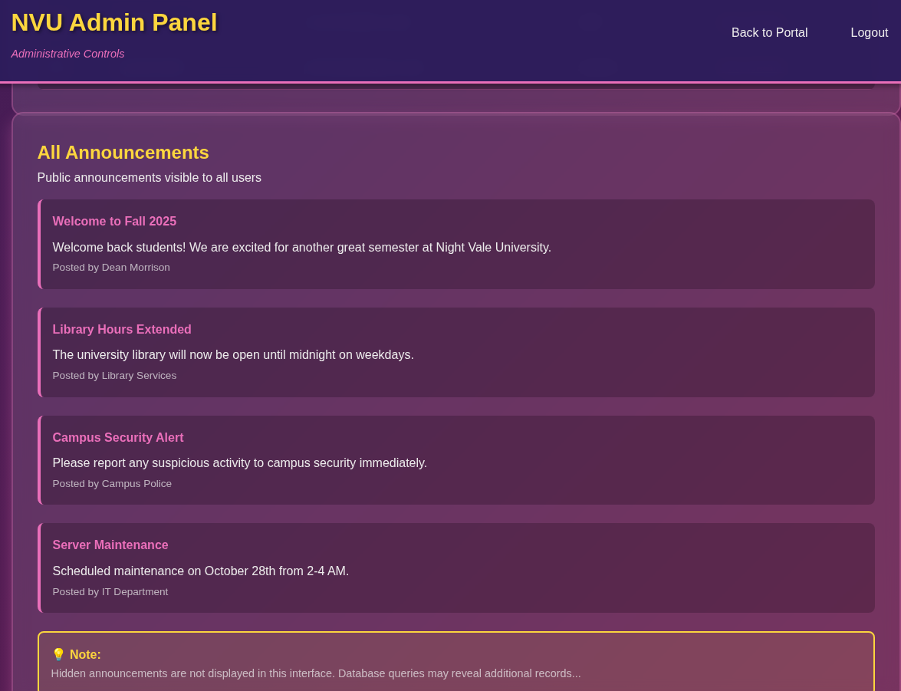901x691 pixels.
Task: Click the NVU Admin Panel title
Action: coord(114,22)
